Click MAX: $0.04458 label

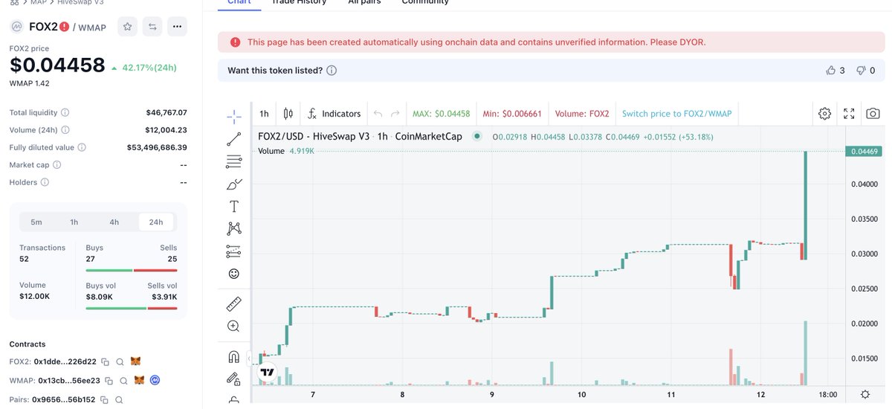[442, 114]
